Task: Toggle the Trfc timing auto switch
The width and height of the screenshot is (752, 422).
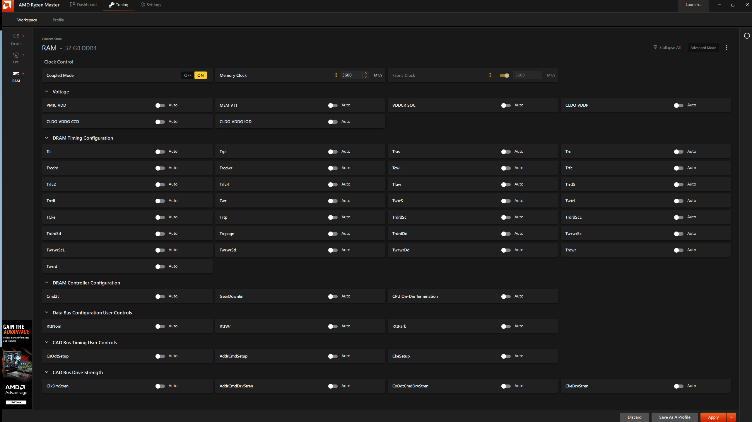Action: pos(678,168)
